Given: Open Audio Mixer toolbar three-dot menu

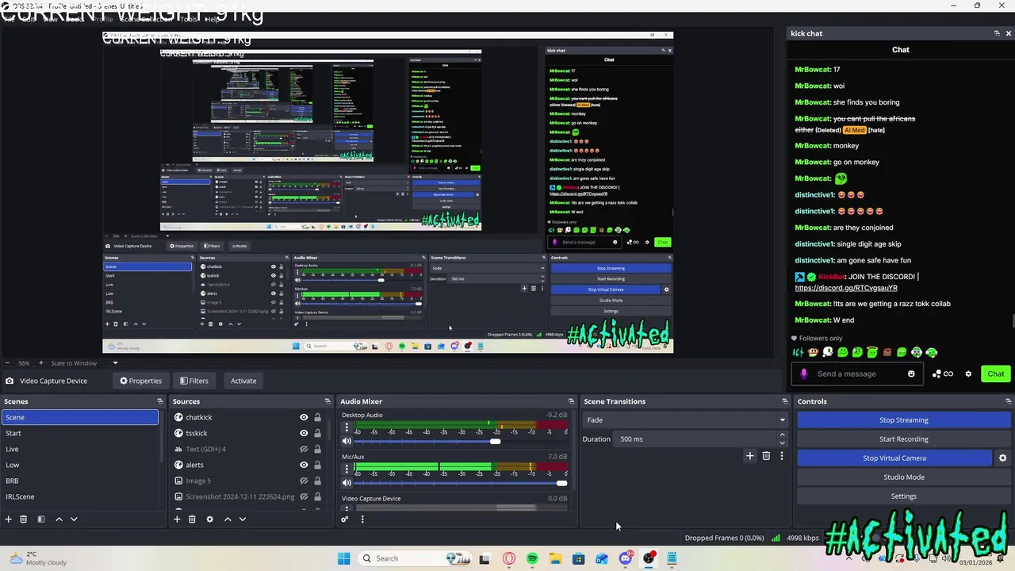Looking at the screenshot, I should [x=362, y=519].
